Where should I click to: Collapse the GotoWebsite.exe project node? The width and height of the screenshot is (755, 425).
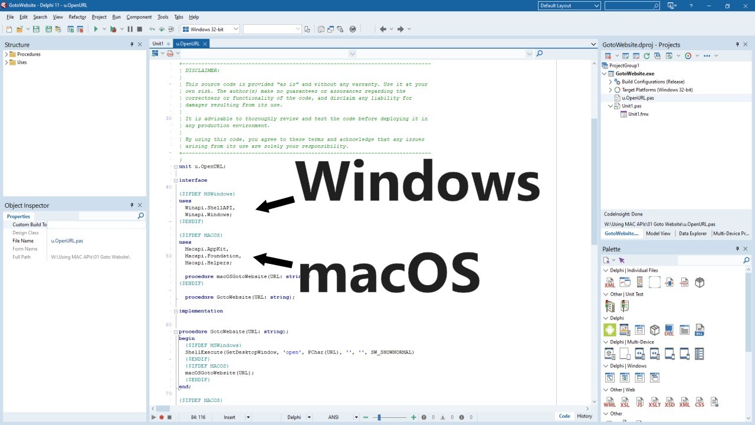coord(605,74)
